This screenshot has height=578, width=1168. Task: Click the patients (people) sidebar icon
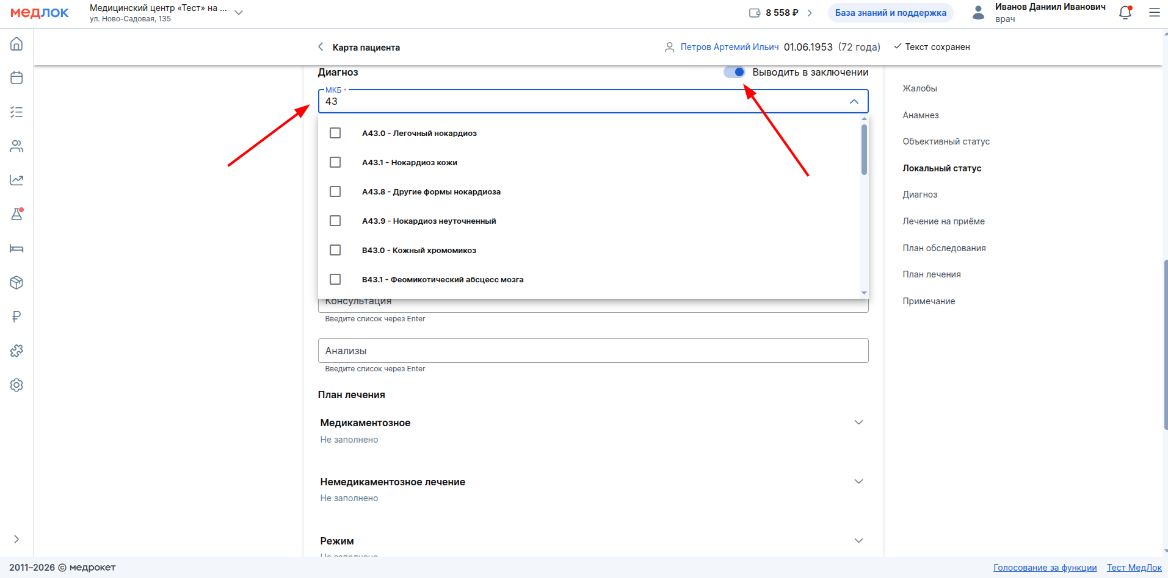pos(16,146)
